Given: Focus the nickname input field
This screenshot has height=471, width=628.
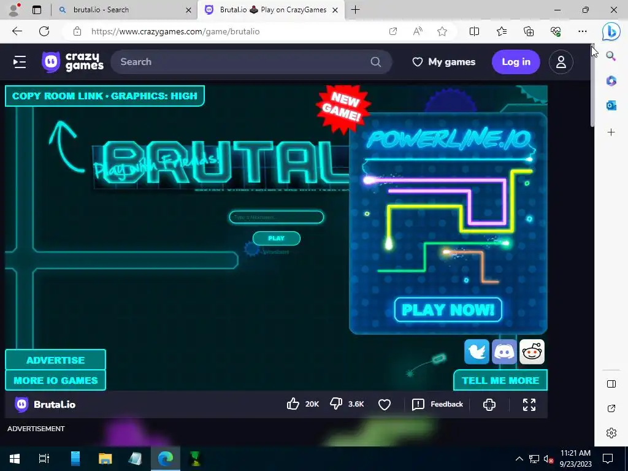Looking at the screenshot, I should (277, 217).
